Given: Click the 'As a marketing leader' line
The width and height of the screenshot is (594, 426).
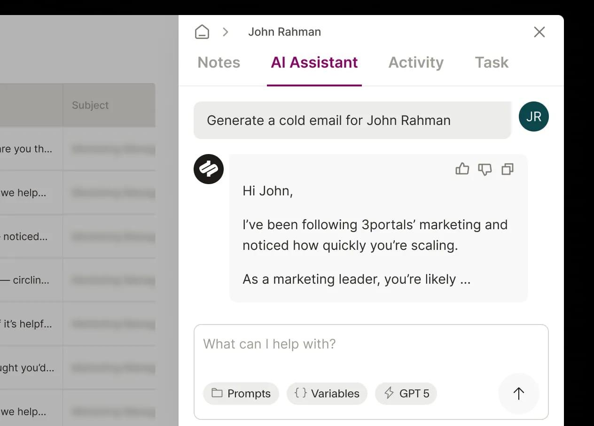Looking at the screenshot, I should tap(356, 279).
